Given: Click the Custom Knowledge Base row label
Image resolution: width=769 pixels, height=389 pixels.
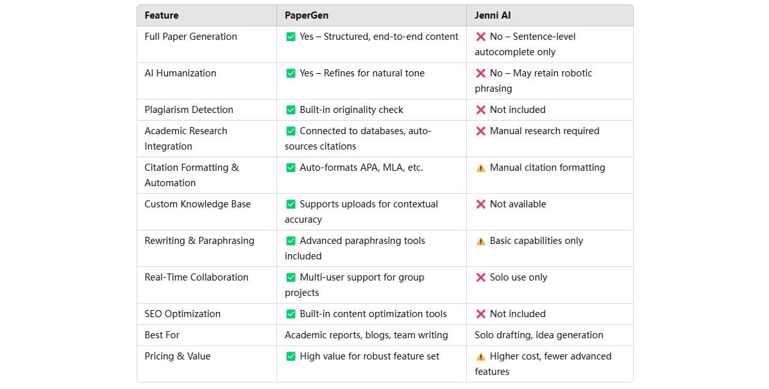Looking at the screenshot, I should pos(198,204).
